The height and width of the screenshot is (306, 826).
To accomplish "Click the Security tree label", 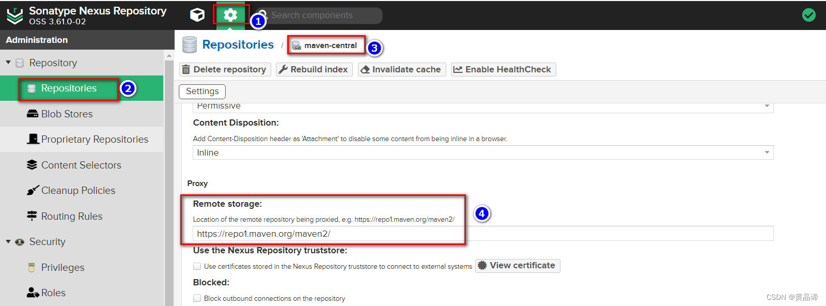I will coord(48,241).
